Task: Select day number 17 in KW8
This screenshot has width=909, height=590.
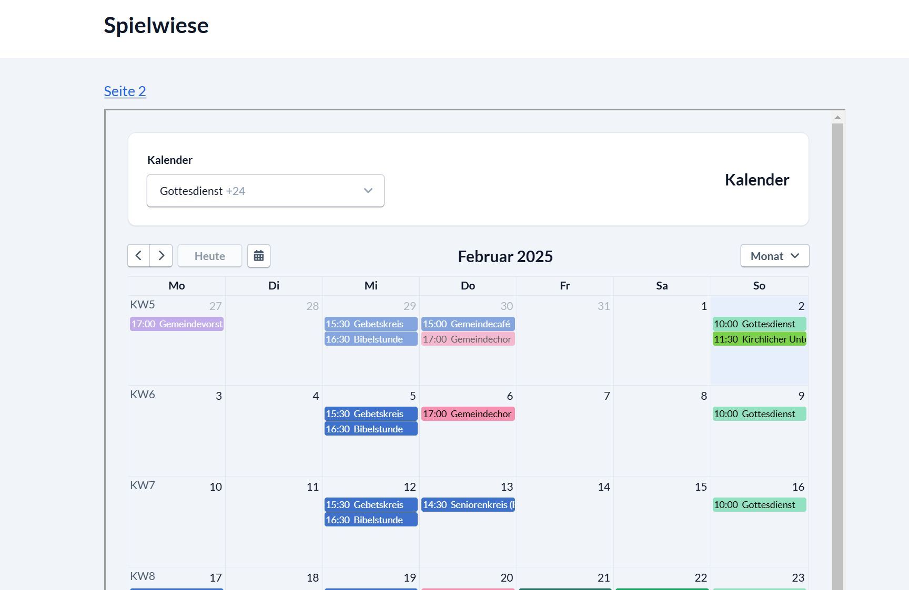Action: click(216, 578)
